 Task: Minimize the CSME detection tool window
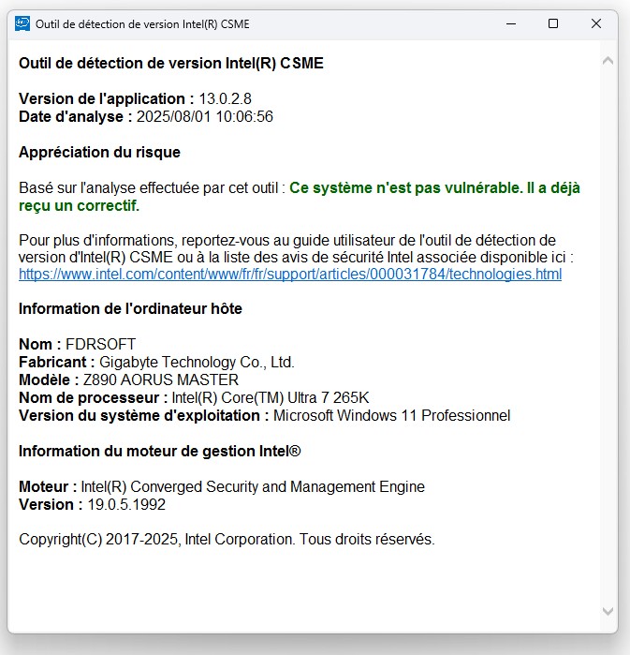[510, 24]
